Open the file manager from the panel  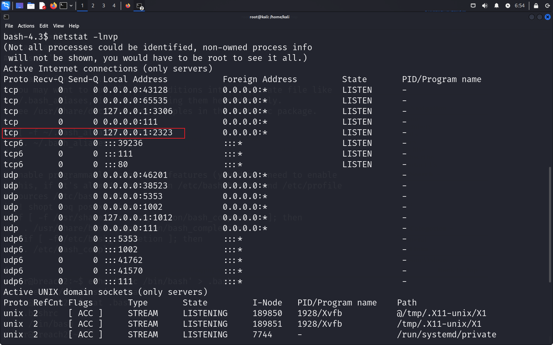[31, 6]
